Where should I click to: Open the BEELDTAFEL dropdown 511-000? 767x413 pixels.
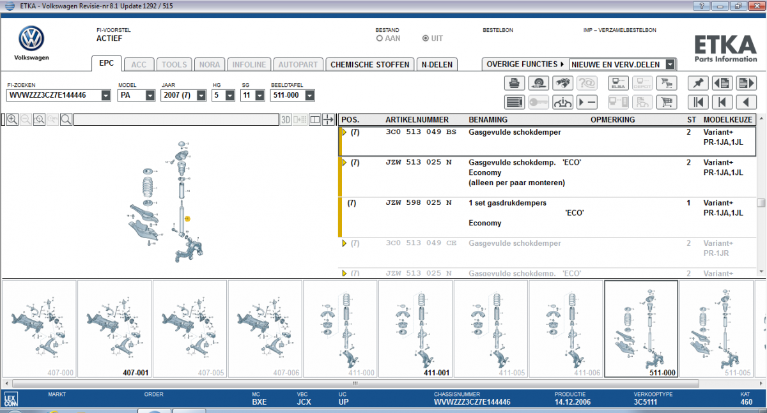click(309, 96)
